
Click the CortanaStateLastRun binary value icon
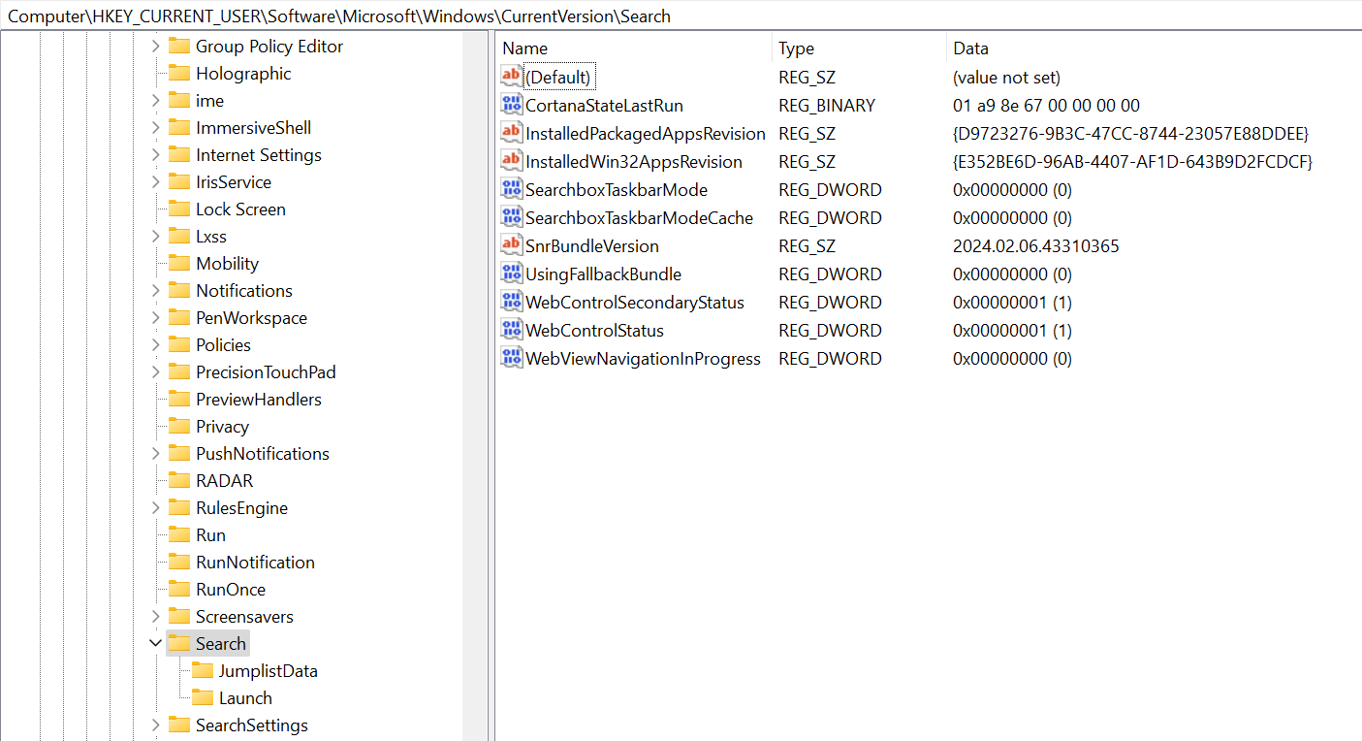(511, 105)
